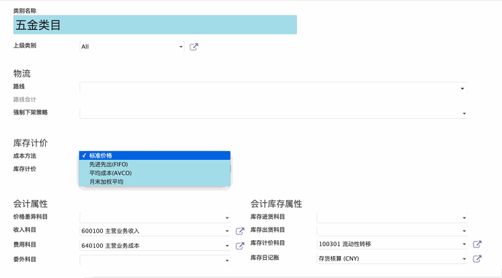Screen dimensions: 502x278
Task: Open external link for parent category All
Action: tap(193, 47)
